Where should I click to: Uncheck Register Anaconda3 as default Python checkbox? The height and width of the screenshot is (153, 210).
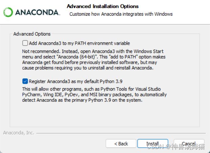25,81
